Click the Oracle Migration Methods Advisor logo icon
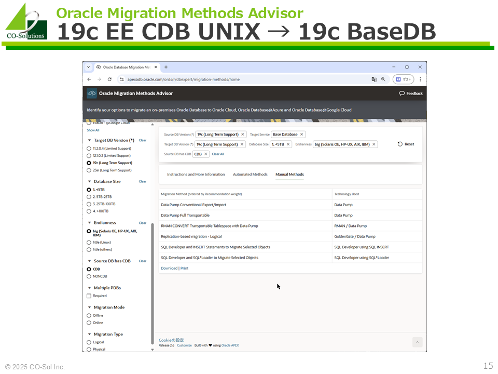498x374 pixels. (x=92, y=94)
